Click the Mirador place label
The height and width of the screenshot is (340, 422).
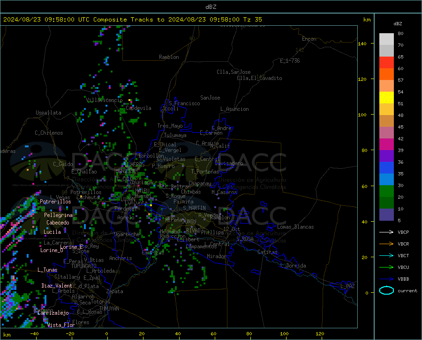(x=216, y=256)
